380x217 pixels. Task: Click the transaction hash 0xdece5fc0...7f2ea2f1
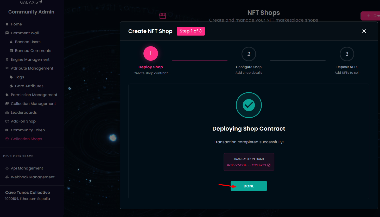(x=246, y=165)
